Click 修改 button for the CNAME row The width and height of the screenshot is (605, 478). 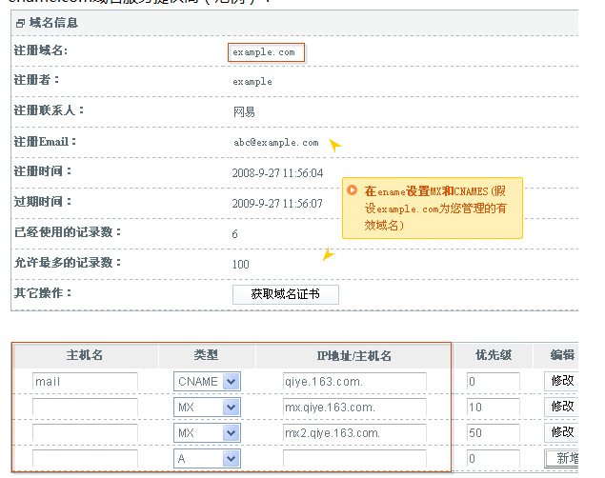[x=561, y=382]
